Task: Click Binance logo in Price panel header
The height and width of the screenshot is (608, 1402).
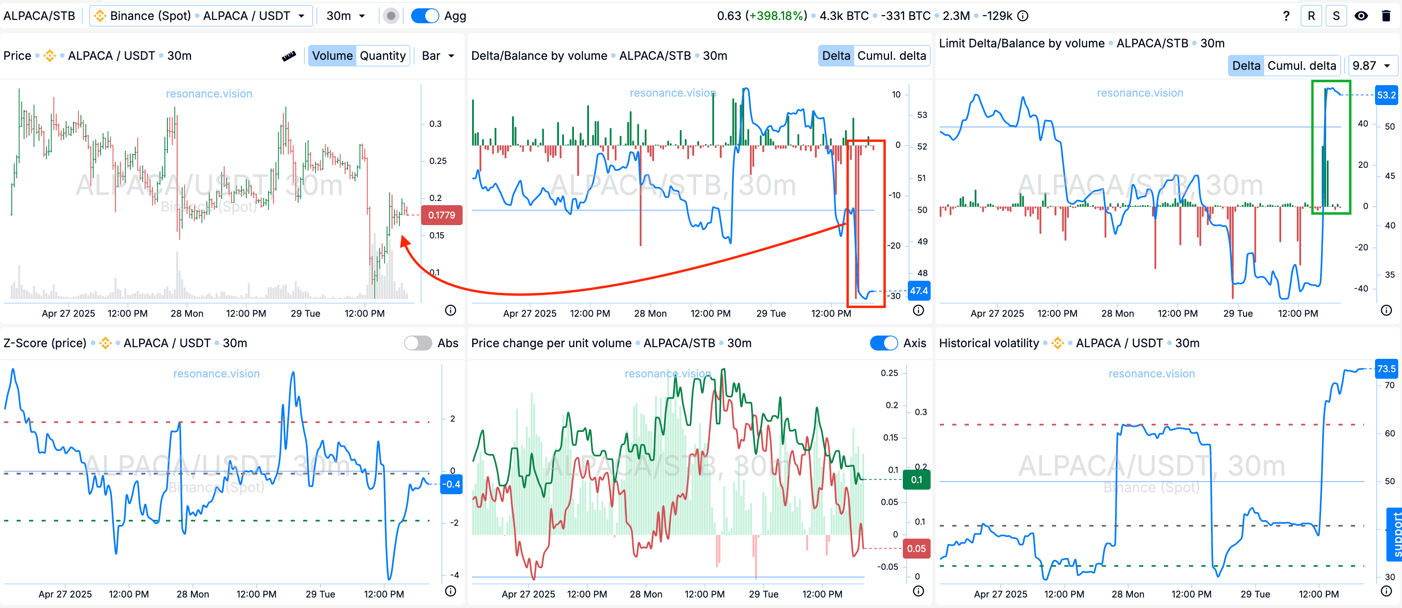Action: [x=50, y=56]
